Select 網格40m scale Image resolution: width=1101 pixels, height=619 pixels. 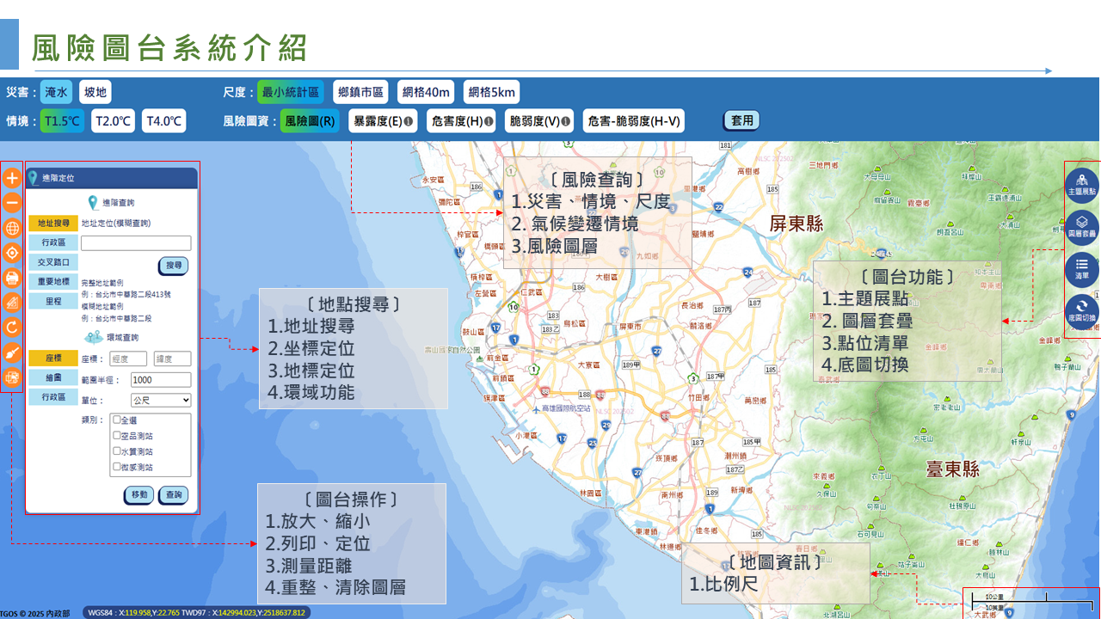tap(426, 92)
